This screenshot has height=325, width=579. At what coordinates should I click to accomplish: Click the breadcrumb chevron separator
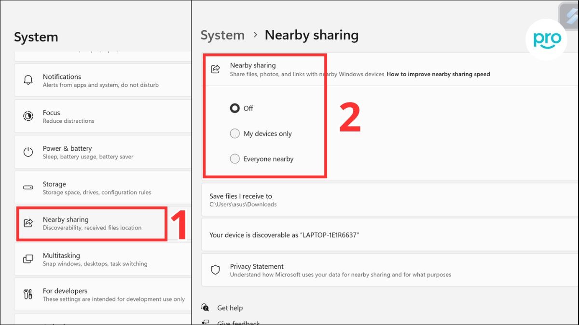tap(255, 36)
